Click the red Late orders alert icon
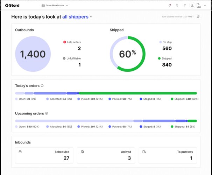The height and width of the screenshot is (175, 212). 64,42
